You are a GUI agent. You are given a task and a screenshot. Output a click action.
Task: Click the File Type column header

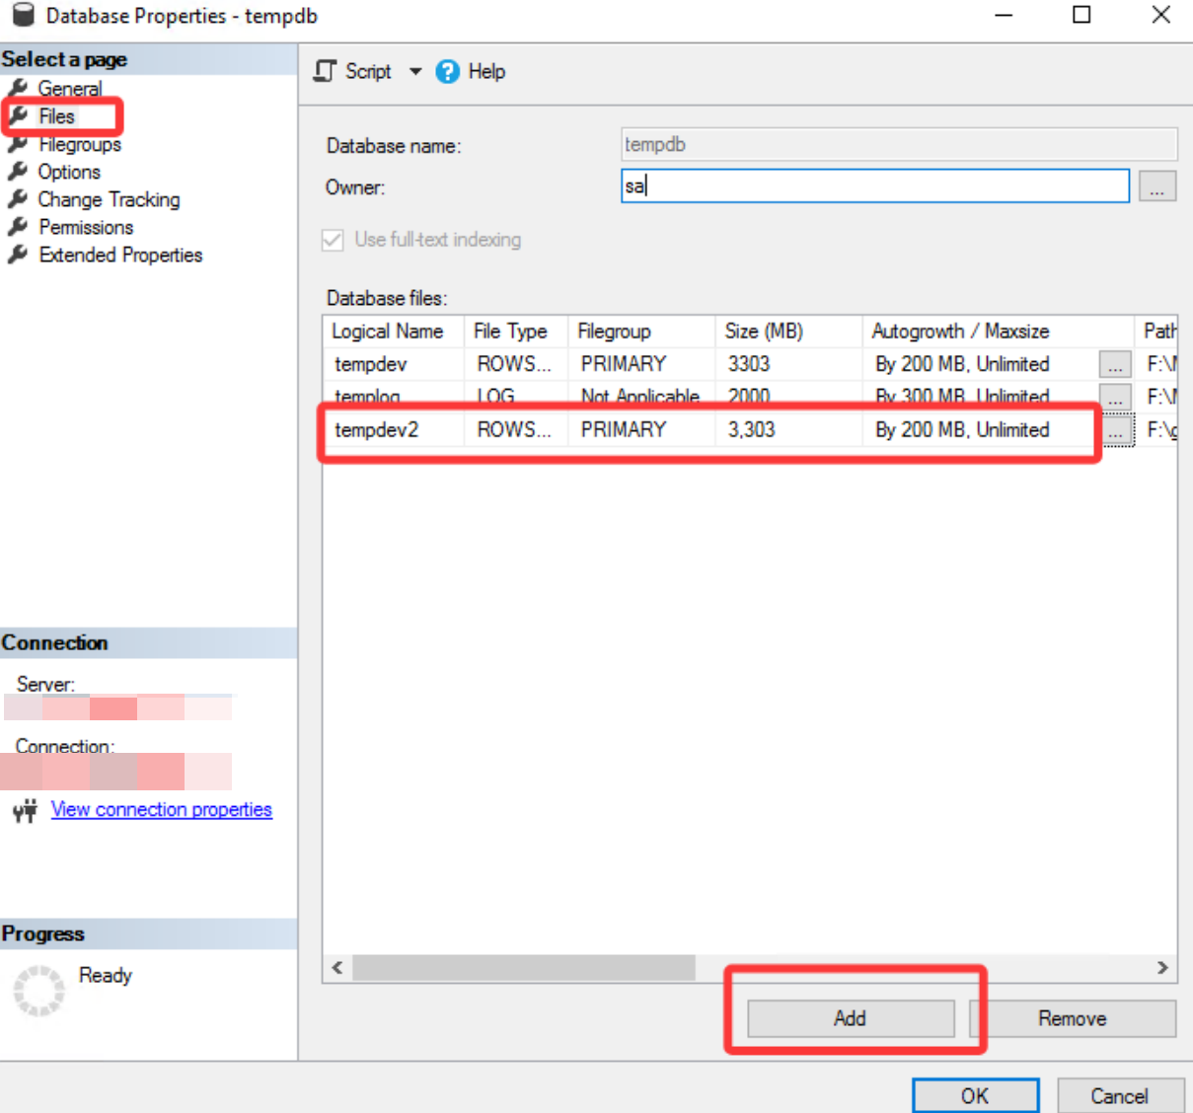[515, 332]
